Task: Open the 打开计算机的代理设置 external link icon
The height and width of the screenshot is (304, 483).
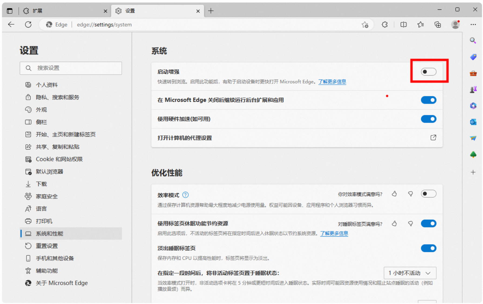Action: pyautogui.click(x=433, y=138)
